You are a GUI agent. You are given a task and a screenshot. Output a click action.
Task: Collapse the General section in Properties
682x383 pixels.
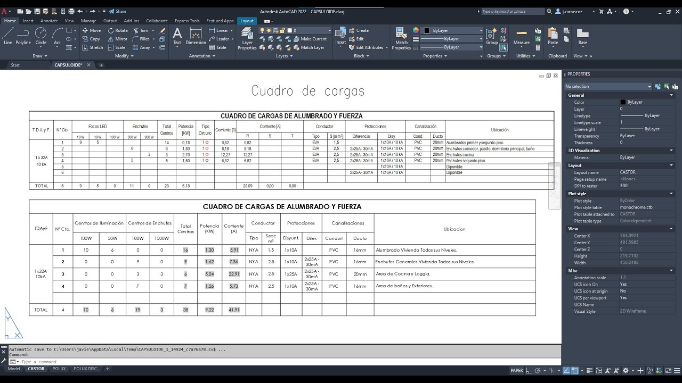[x=671, y=95]
